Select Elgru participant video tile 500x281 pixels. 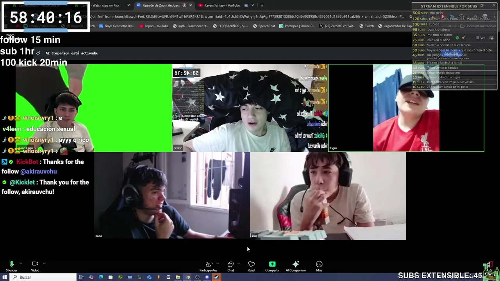406,108
